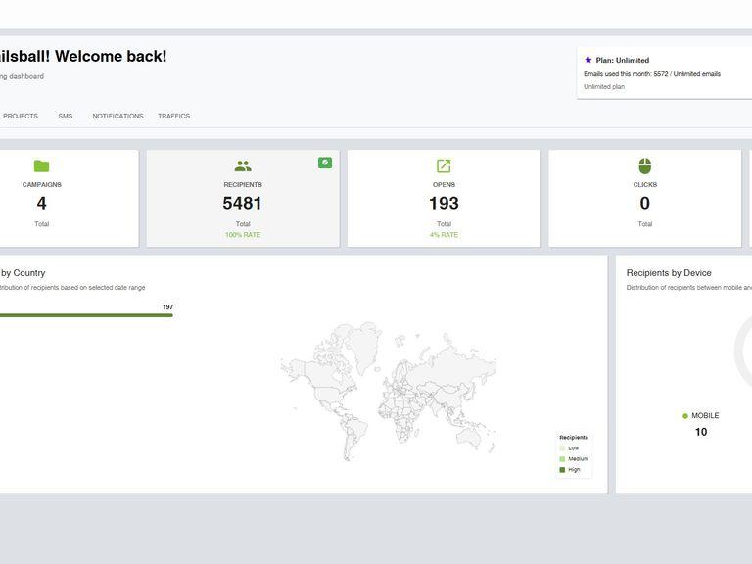Click the 4% RATE text
This screenshot has width=752, height=564.
(x=444, y=235)
